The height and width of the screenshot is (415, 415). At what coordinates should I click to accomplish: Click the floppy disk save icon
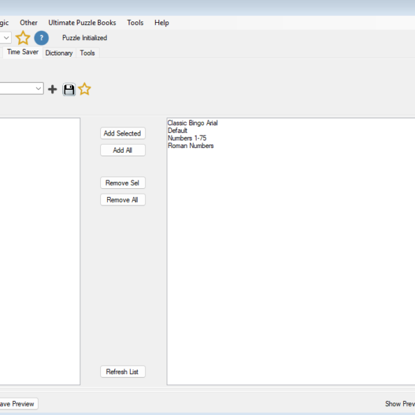coord(68,89)
